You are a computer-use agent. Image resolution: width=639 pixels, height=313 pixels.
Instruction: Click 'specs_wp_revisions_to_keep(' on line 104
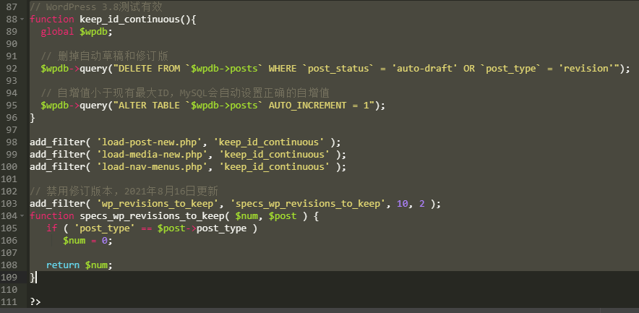click(x=155, y=215)
